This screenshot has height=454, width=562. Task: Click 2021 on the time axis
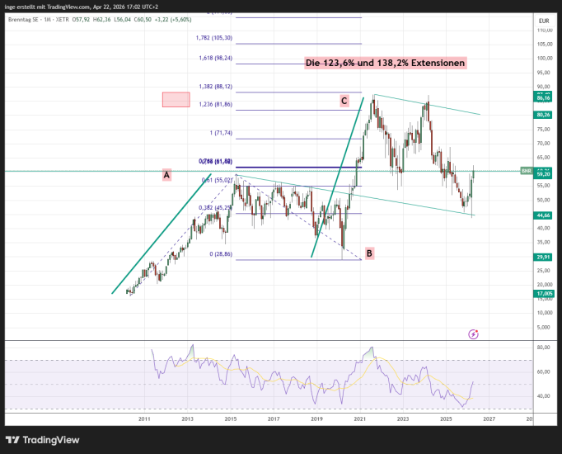(x=359, y=419)
